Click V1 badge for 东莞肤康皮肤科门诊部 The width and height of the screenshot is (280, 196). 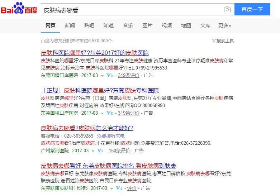click(x=119, y=188)
